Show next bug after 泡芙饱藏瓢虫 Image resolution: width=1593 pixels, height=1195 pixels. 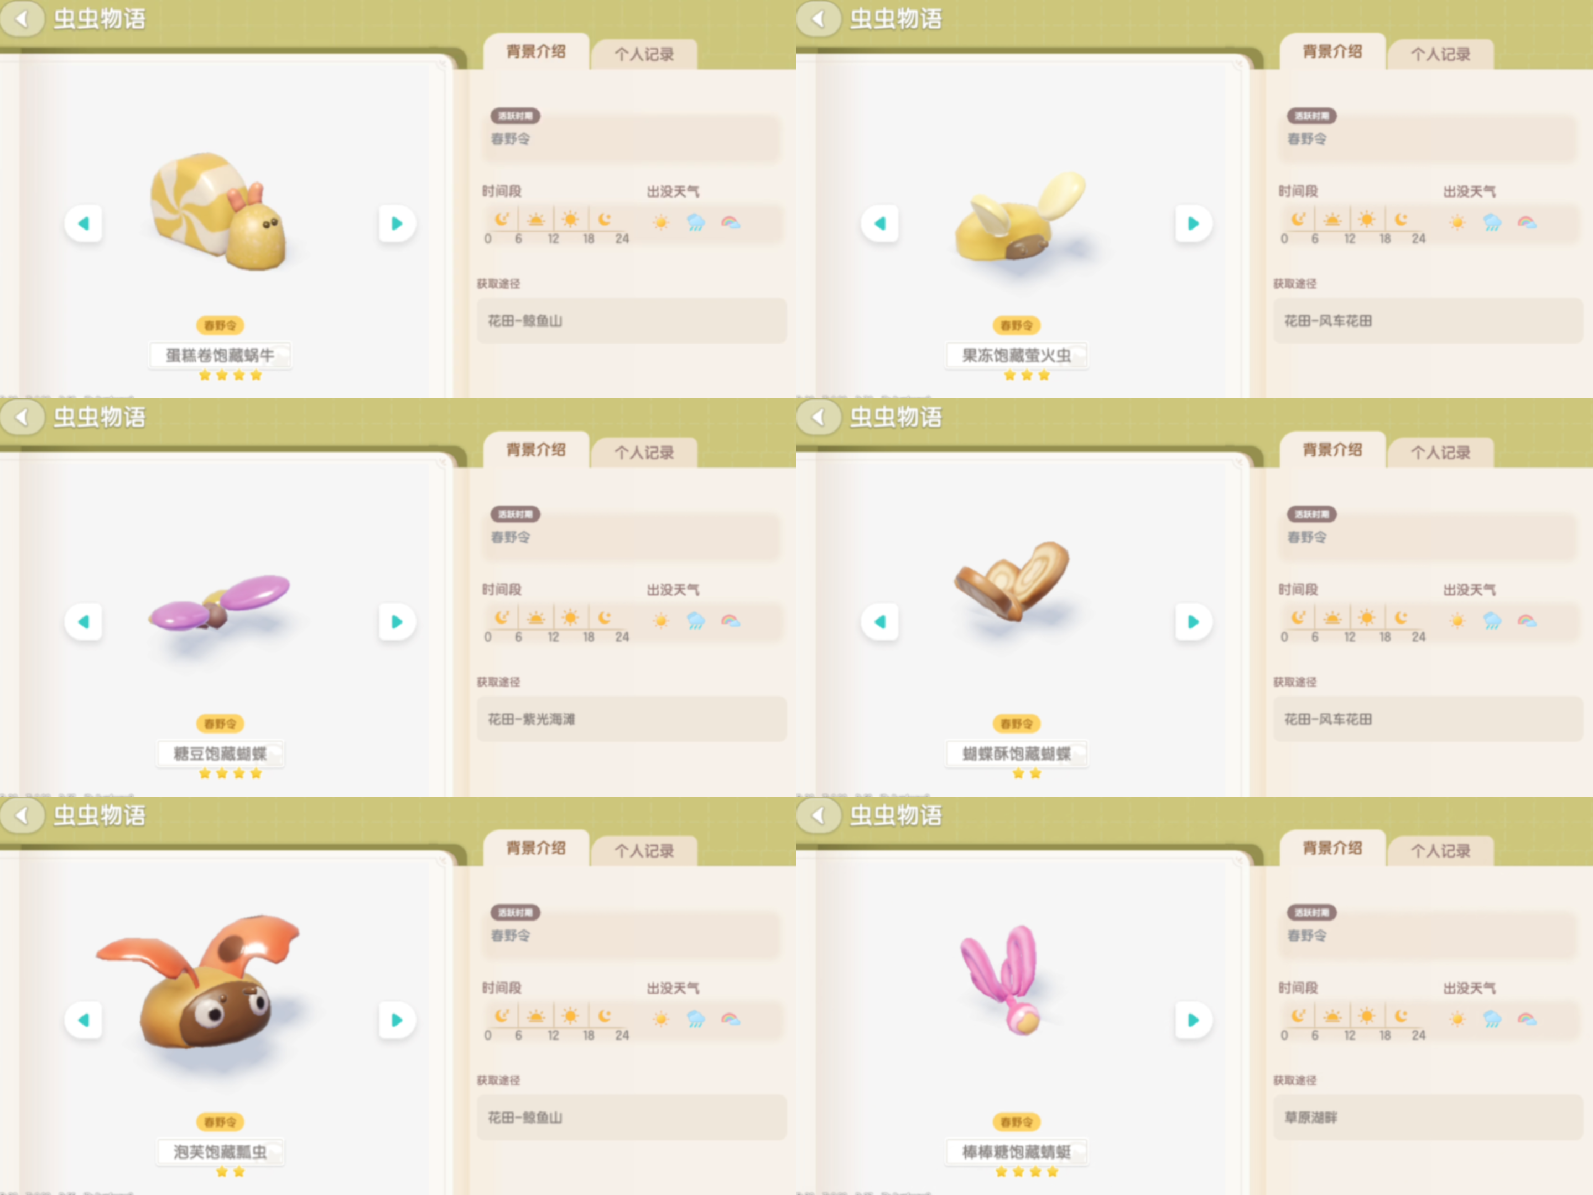(x=397, y=1020)
